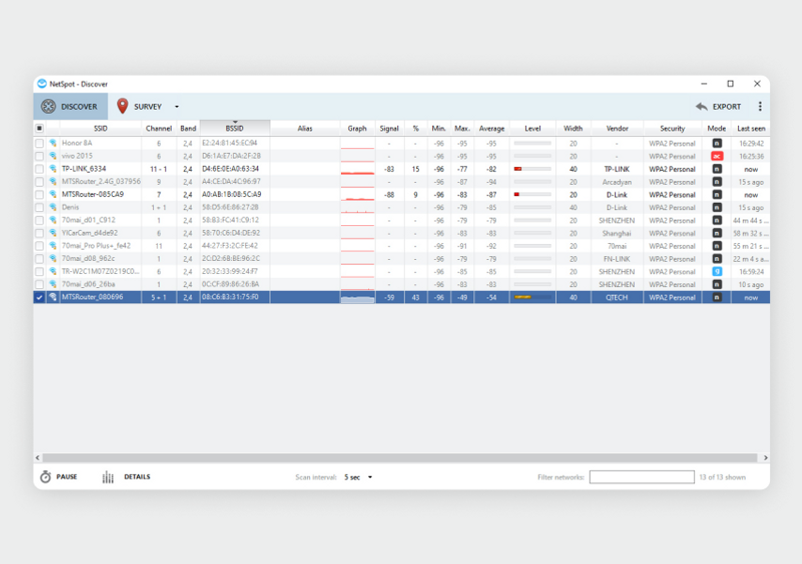Select the 70mai_Pro Plus+_fe42 row
802x564 pixels.
402,246
